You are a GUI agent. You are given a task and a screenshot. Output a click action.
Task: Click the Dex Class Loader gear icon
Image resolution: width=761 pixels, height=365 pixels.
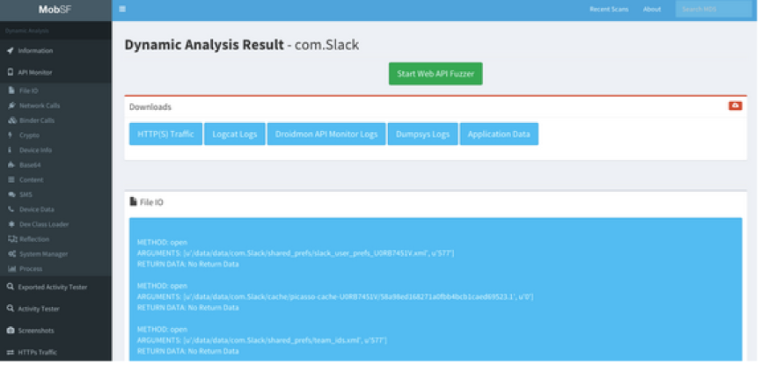coord(11,224)
